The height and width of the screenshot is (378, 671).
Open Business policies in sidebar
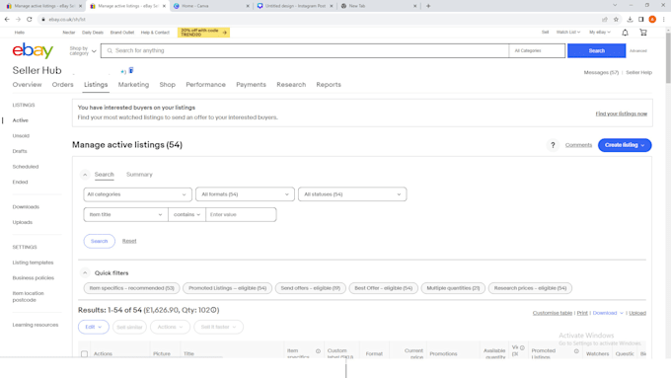(34, 278)
